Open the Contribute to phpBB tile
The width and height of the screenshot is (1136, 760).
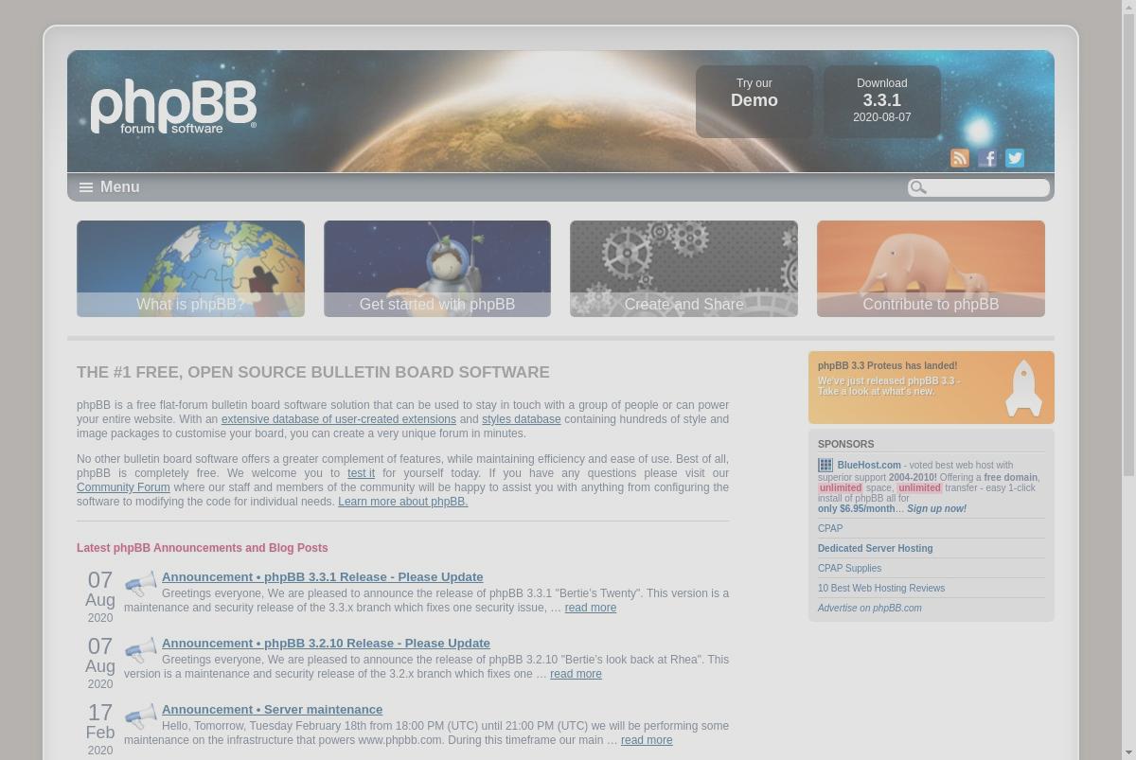pos(931,269)
